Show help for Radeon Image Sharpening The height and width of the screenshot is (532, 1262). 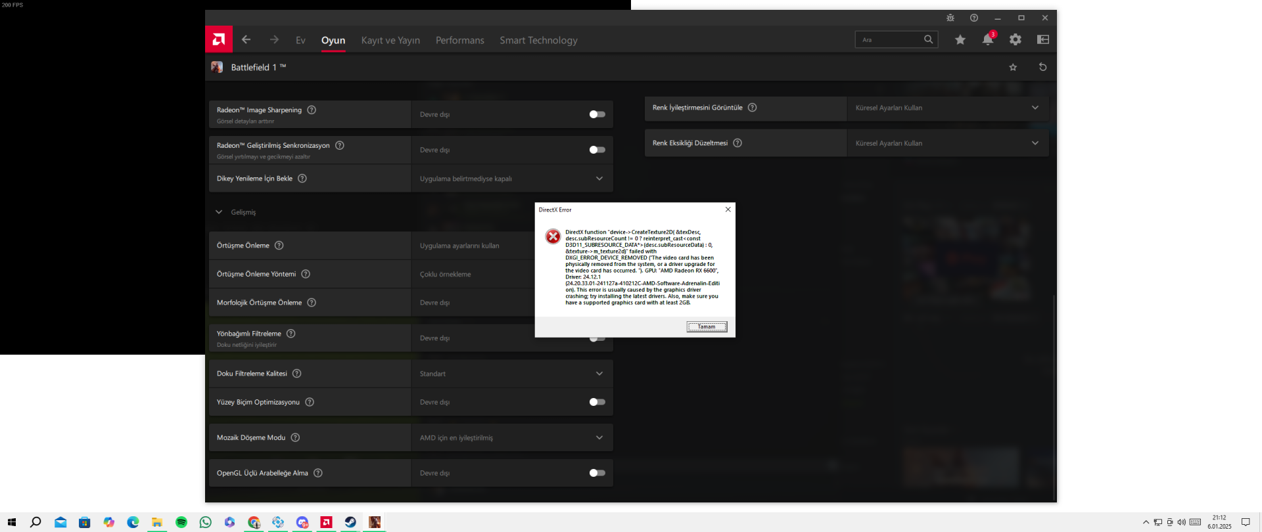312,110
